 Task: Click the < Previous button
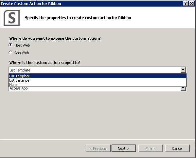click(98, 148)
